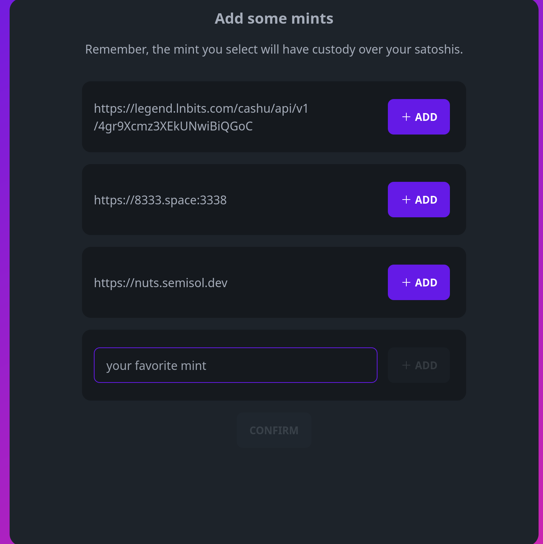This screenshot has width=543, height=544.
Task: Click the "Add some mints" heading
Action: [x=274, y=18]
